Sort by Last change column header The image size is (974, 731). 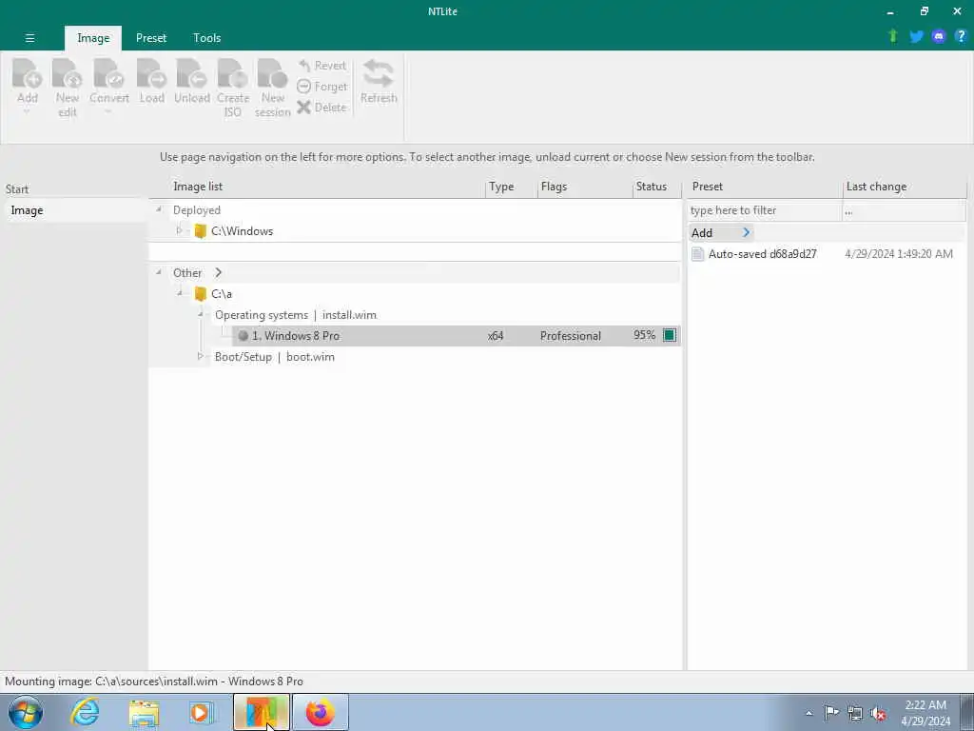coord(876,187)
